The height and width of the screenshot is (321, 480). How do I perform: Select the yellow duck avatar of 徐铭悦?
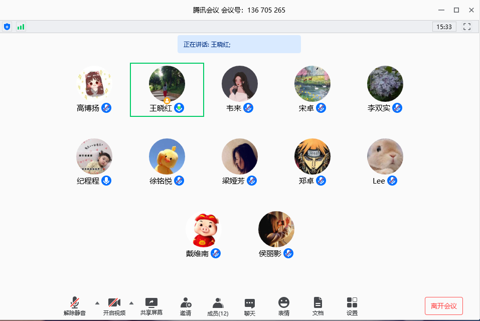167,156
